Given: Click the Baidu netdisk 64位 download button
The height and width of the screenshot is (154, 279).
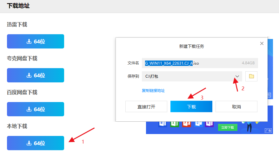Looking at the screenshot, I should pos(36,109).
